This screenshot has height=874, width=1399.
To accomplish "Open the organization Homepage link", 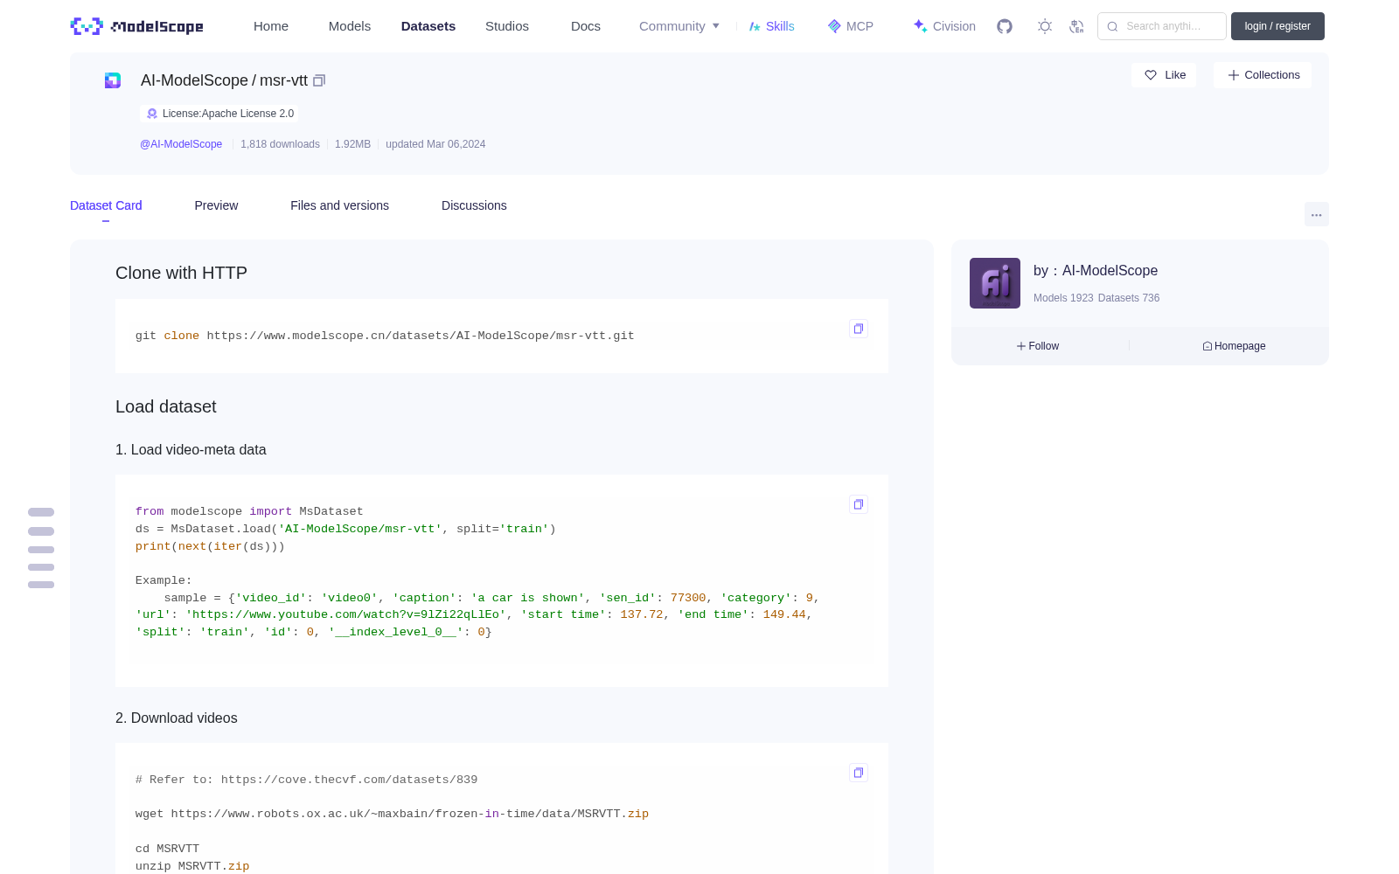I will pos(1234,346).
